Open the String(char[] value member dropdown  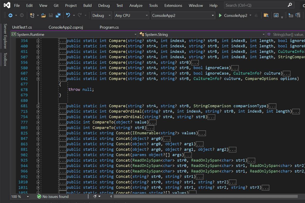point(286,34)
